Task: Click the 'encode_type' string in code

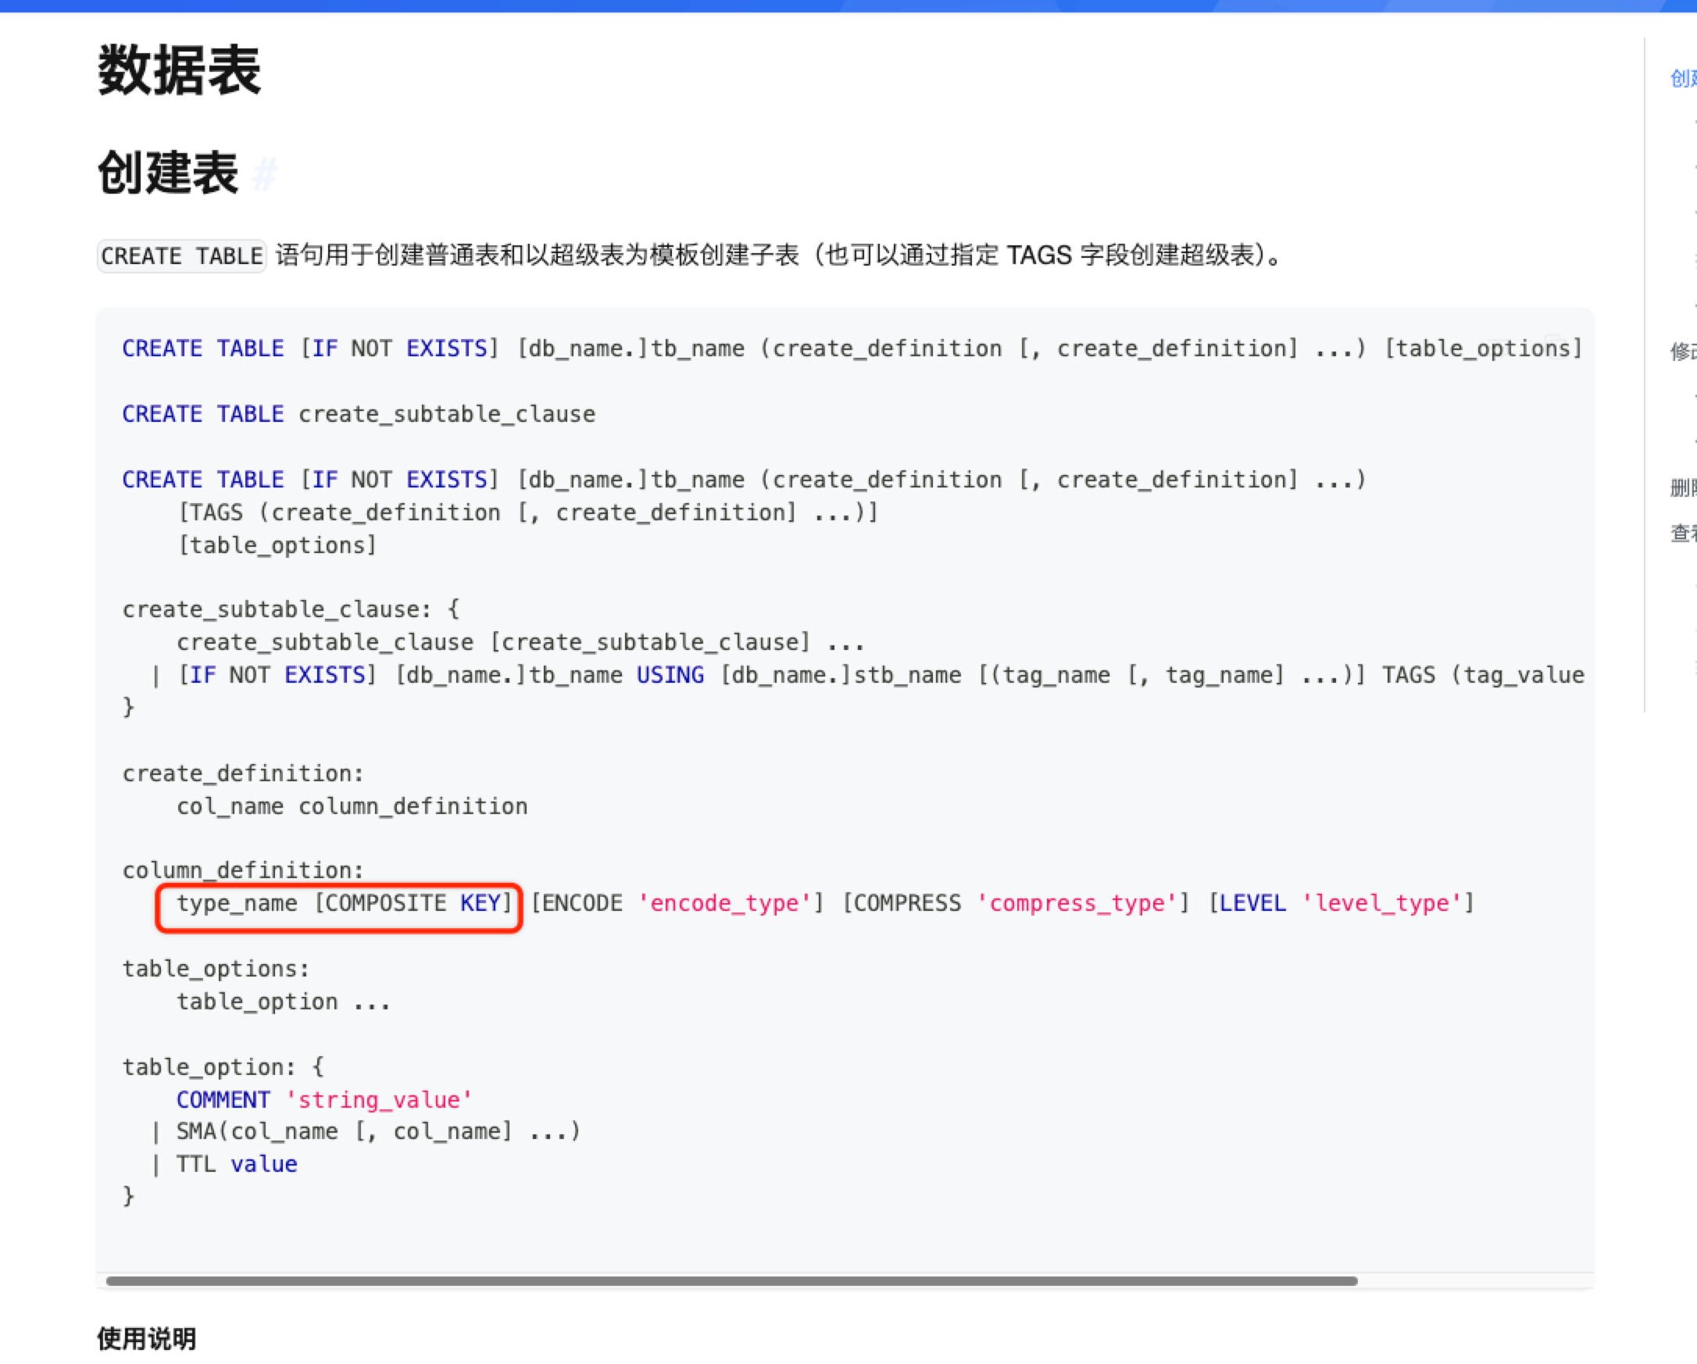Action: coord(724,904)
